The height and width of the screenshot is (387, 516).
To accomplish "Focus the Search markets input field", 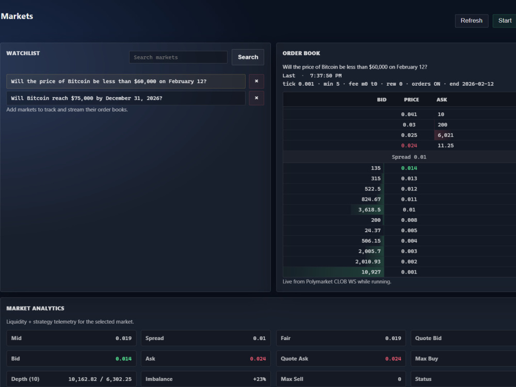I will tap(178, 57).
